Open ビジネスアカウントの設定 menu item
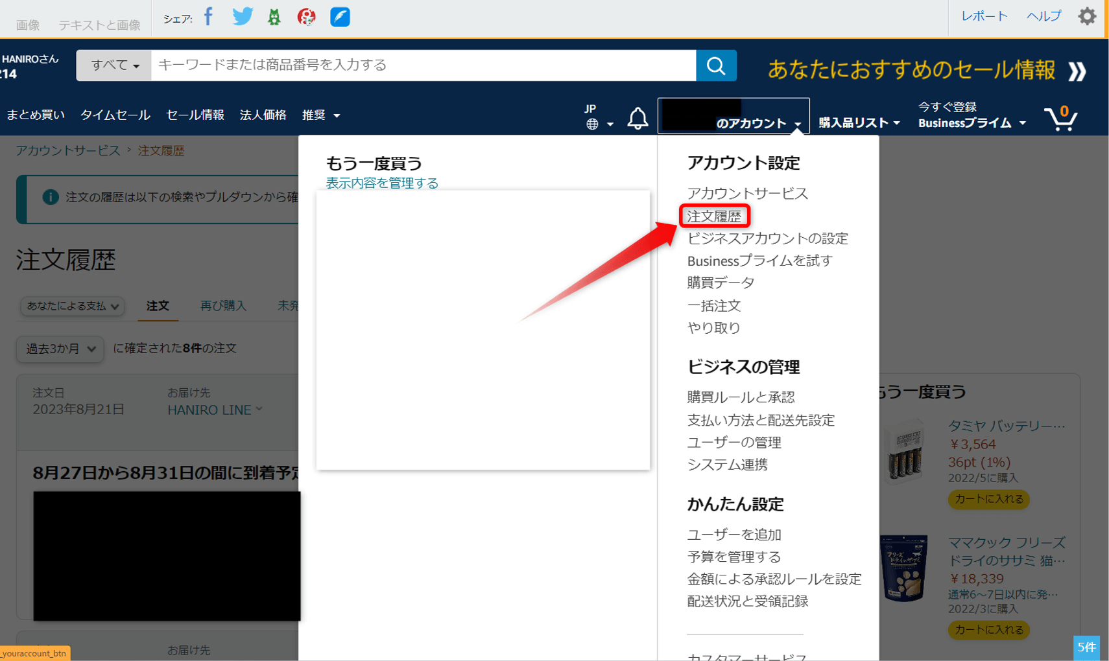Viewport: 1109px width, 661px height. click(767, 238)
